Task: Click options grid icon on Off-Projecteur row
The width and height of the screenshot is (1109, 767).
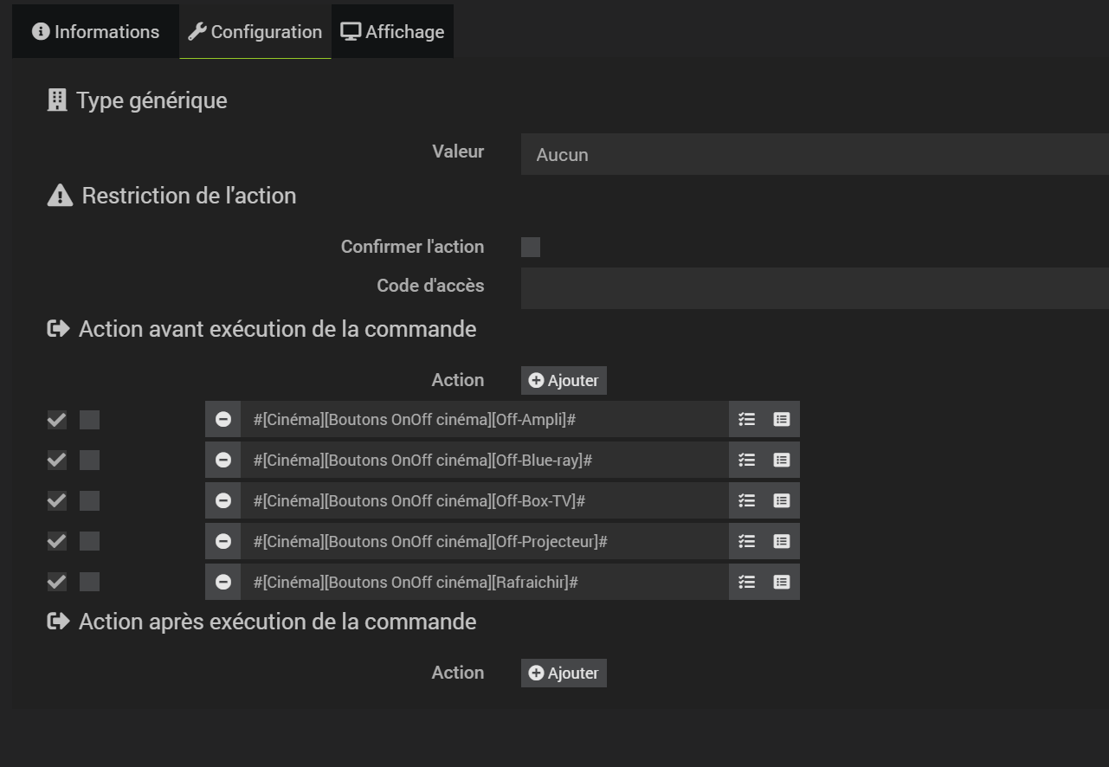Action: pyautogui.click(x=781, y=541)
